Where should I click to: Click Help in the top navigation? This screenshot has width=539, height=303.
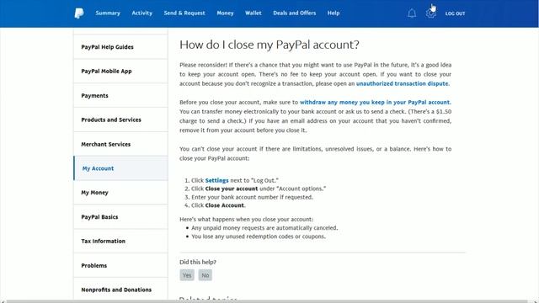[334, 13]
